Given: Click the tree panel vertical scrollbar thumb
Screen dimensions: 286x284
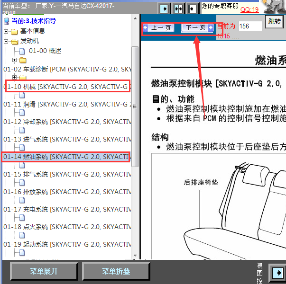Looking at the screenshot, I should [x=135, y=106].
